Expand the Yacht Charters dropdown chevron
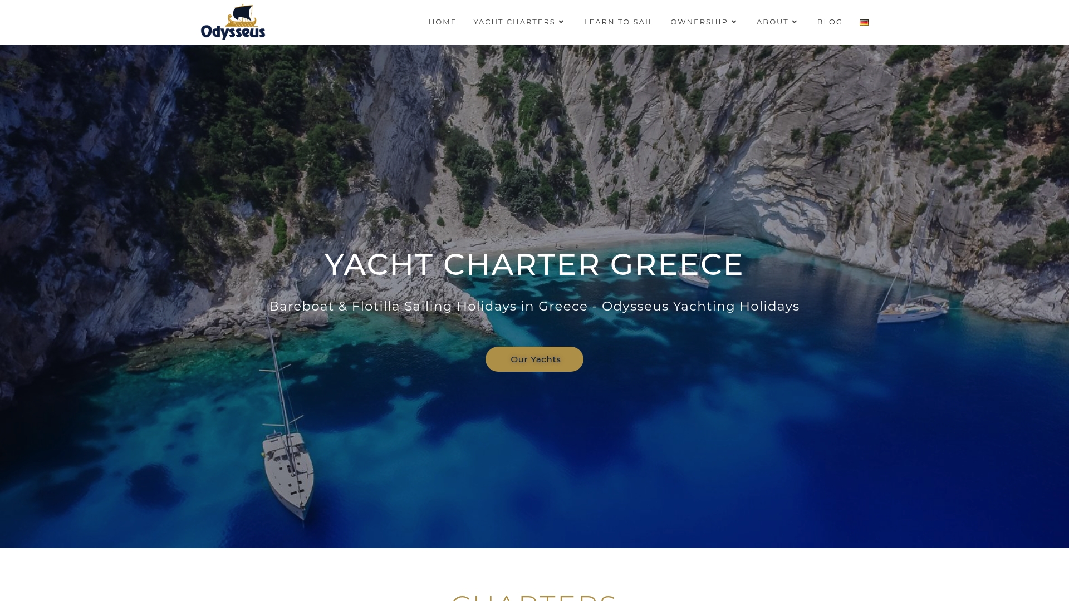This screenshot has width=1069, height=601. coord(561,22)
